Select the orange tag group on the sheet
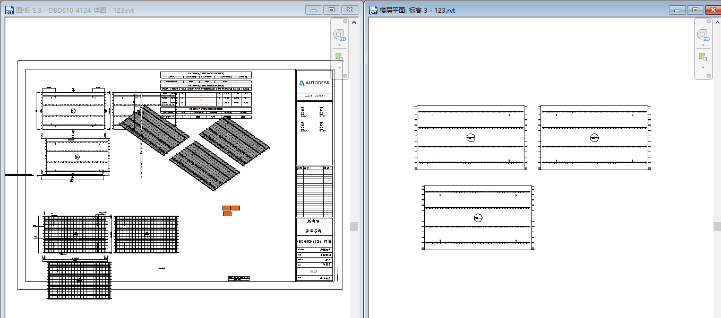Viewport: 721px width, 318px height. pos(231,210)
